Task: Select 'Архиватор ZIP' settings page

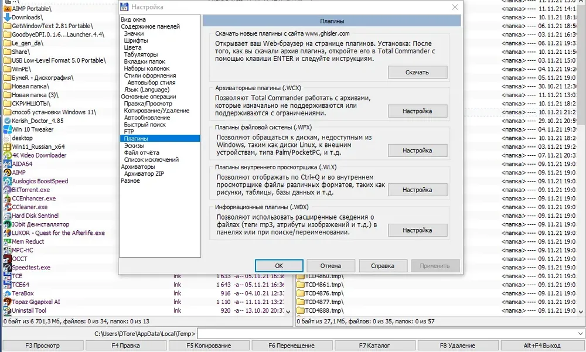Action: (x=144, y=174)
